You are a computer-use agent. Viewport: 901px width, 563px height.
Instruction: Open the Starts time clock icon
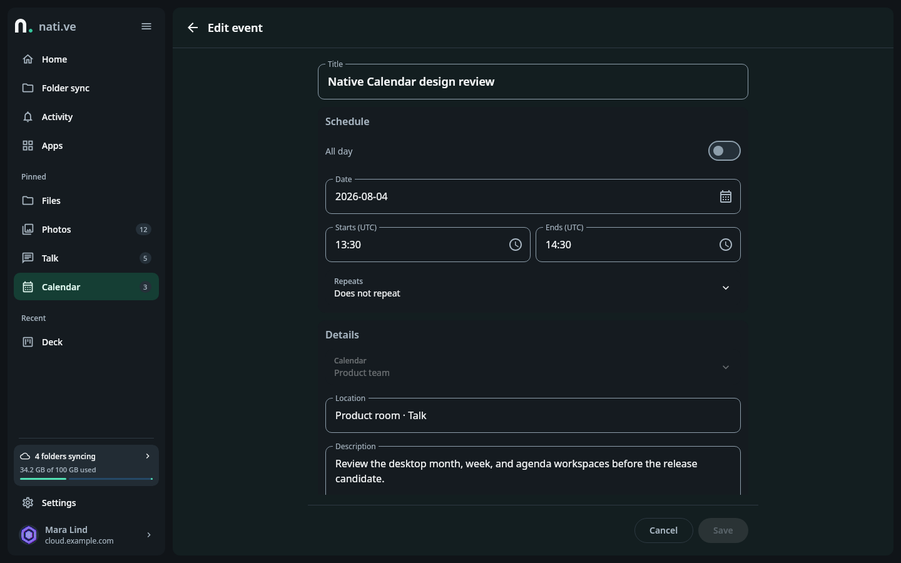coord(515,245)
